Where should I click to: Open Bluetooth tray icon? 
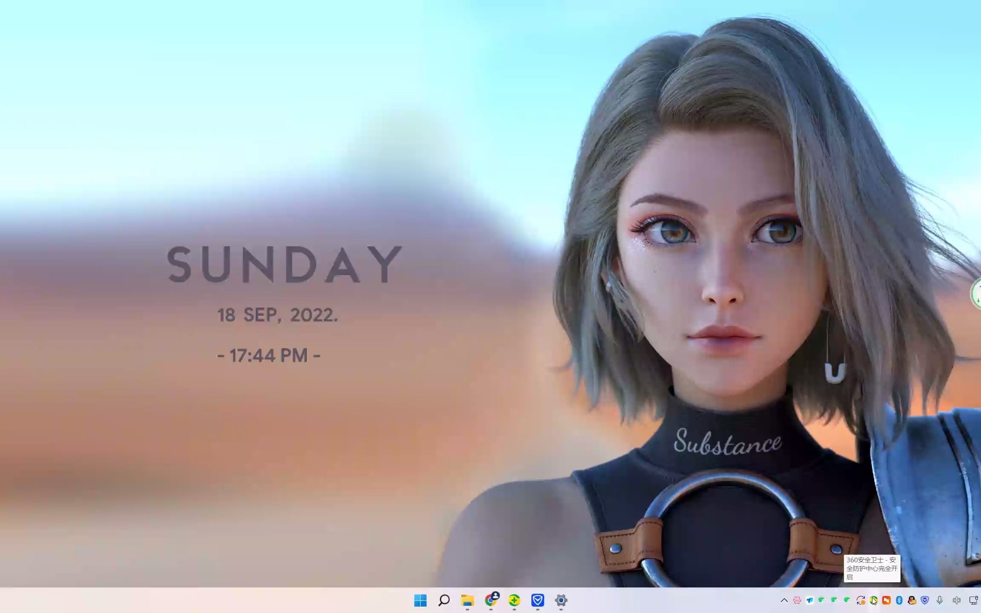point(899,600)
